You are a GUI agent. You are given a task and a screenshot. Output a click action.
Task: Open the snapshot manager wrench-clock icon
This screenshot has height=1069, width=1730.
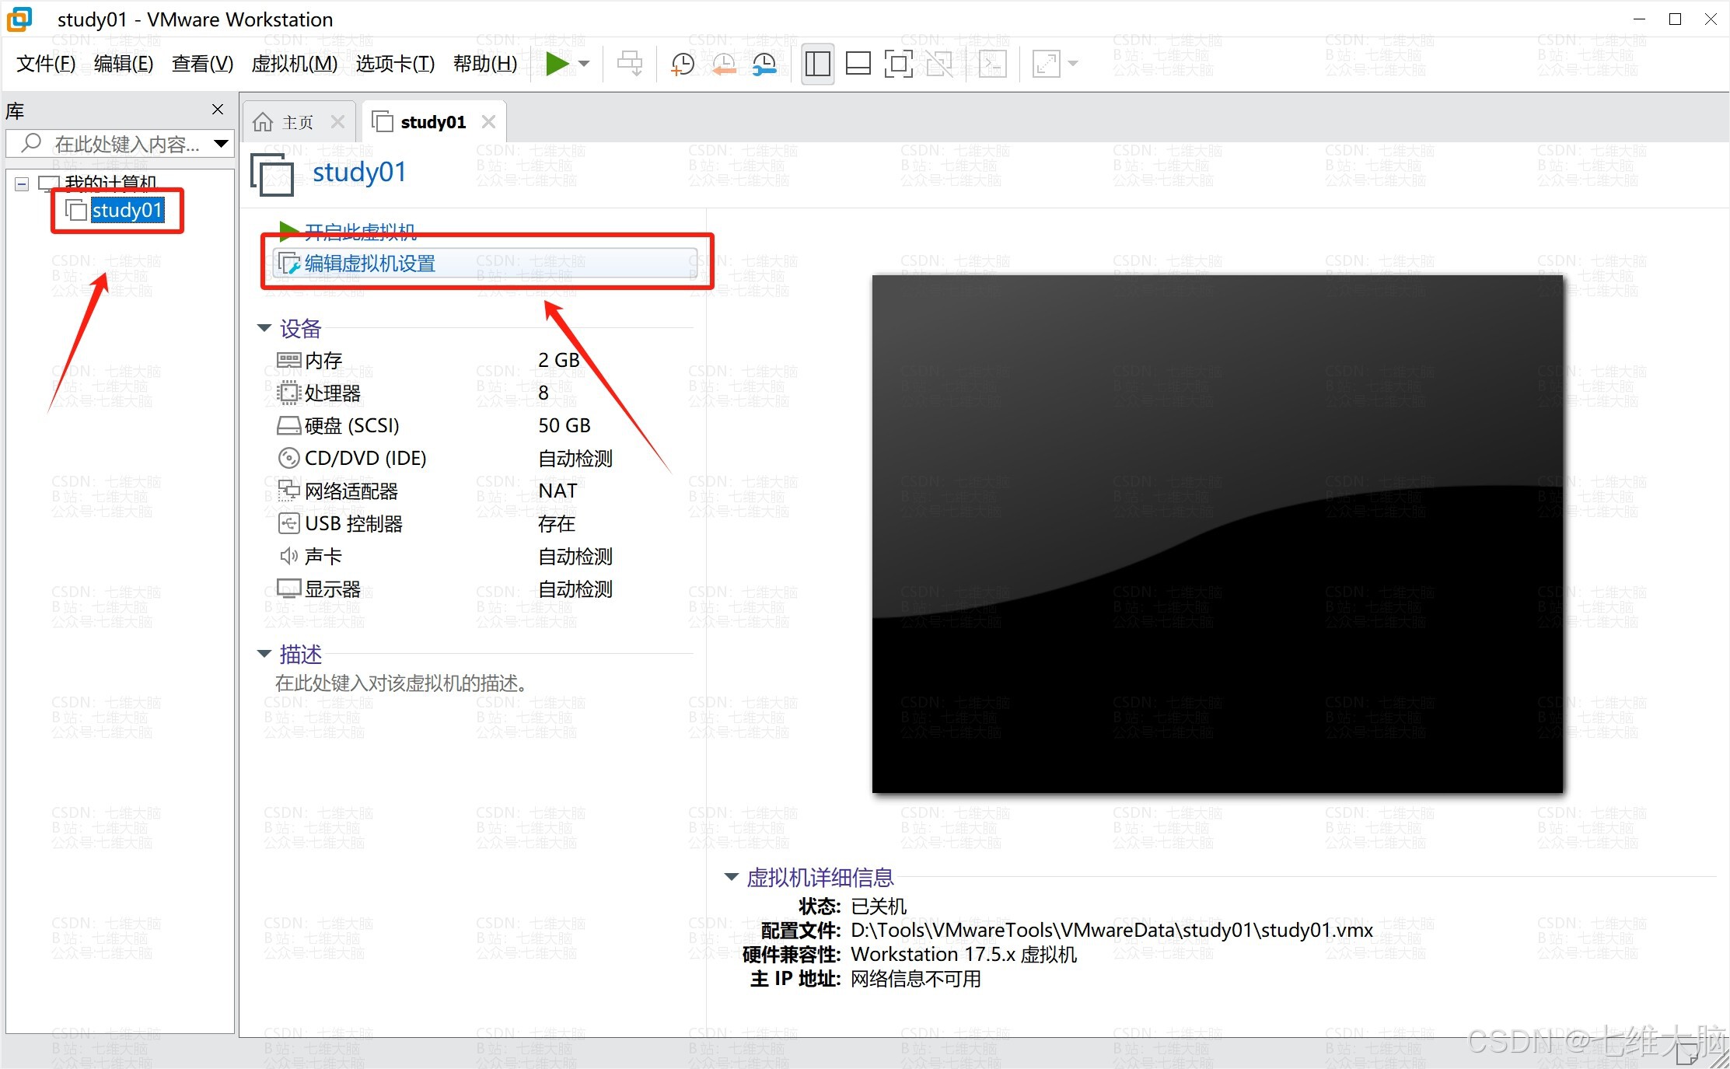pos(764,64)
